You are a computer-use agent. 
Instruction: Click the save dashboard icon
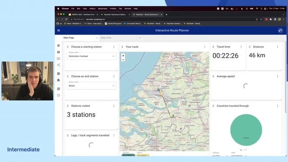[x=58, y=52]
